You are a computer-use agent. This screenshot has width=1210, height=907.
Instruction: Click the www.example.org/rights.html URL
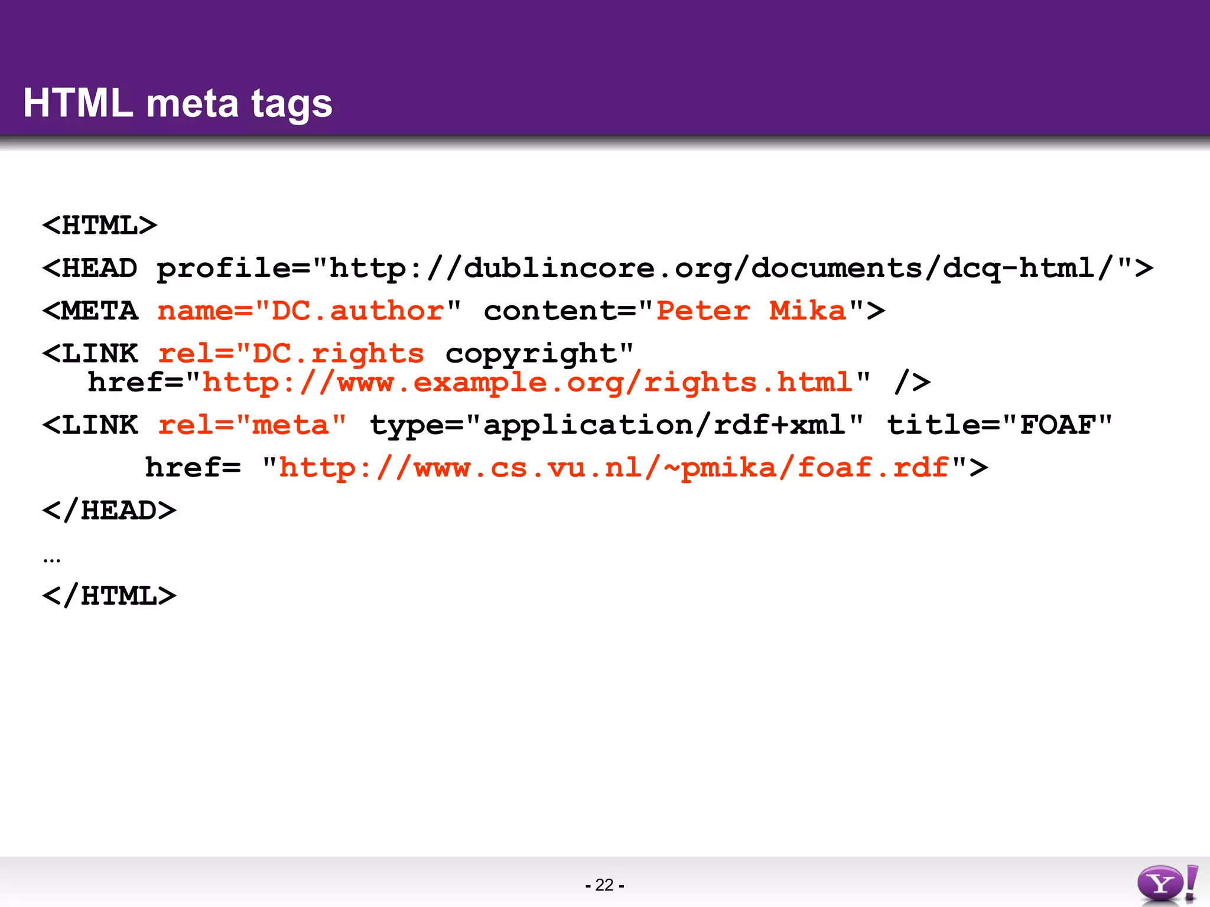[x=528, y=383]
